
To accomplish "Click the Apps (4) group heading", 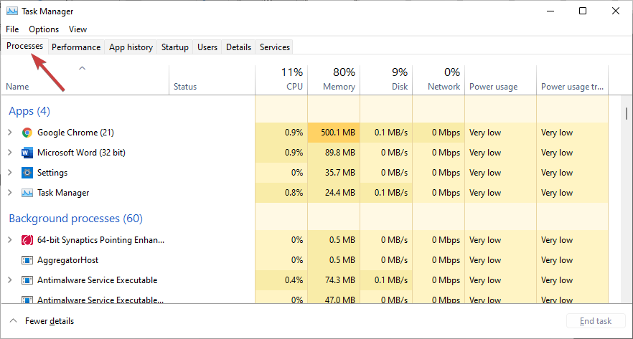I will tap(29, 111).
